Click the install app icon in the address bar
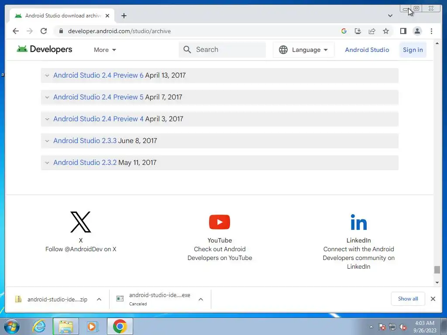447x335 pixels. click(x=358, y=31)
